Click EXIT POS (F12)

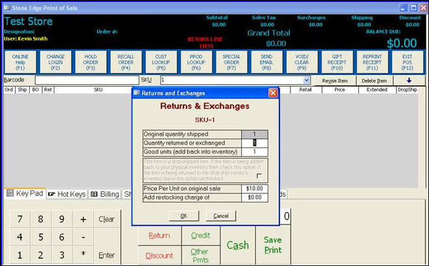click(x=408, y=62)
